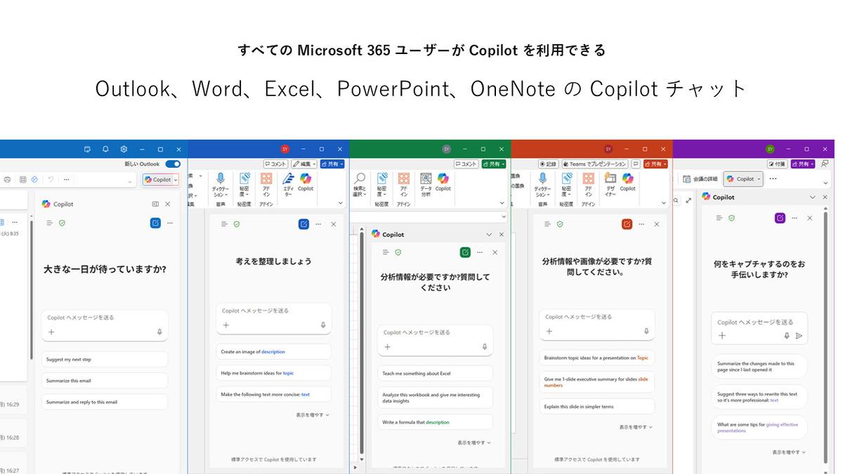Click the Data Analysis (データ分析) icon in Excel
This screenshot has width=843, height=474.
[426, 183]
